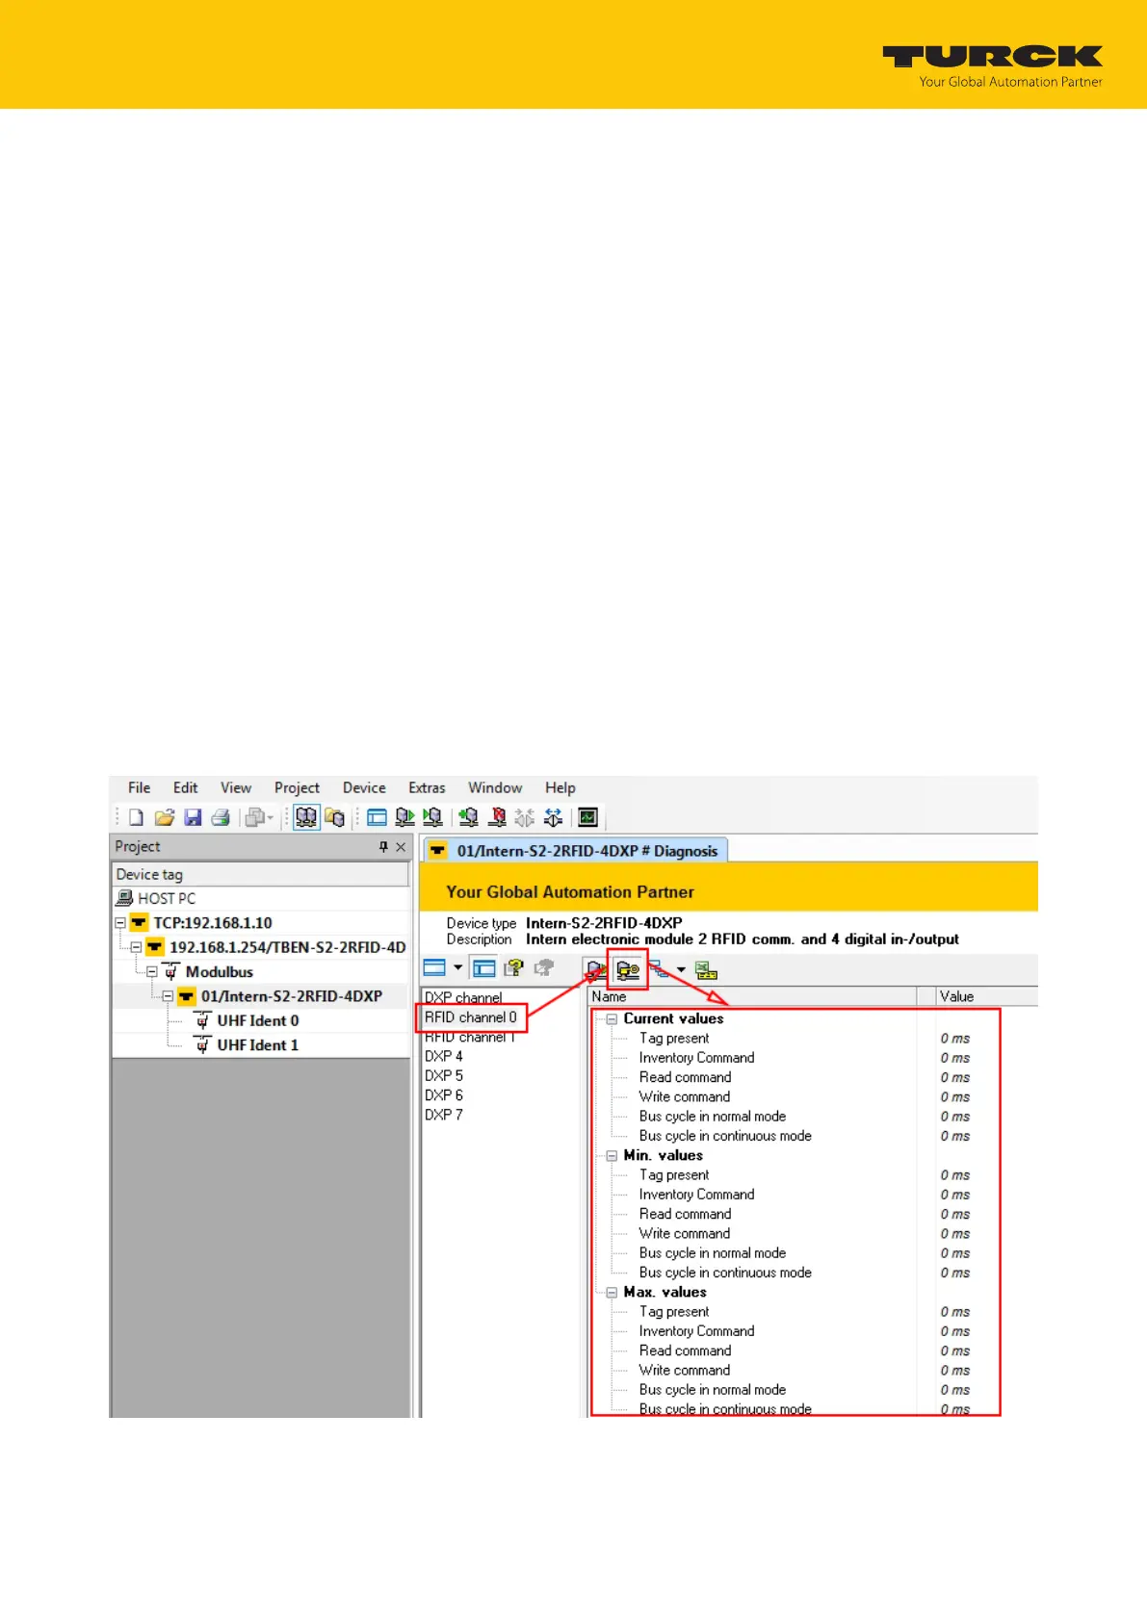Select RFID channel 0 in the channel list
The image size is (1147, 1621).
(470, 1017)
